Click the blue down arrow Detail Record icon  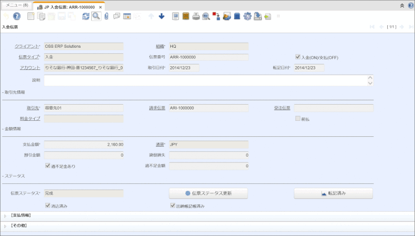pos(162,16)
